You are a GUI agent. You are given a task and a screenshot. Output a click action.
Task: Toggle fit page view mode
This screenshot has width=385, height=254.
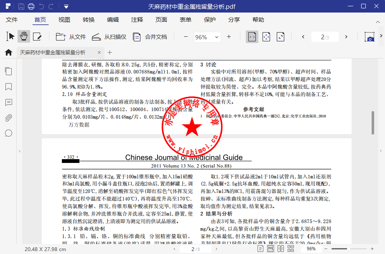click(266, 37)
